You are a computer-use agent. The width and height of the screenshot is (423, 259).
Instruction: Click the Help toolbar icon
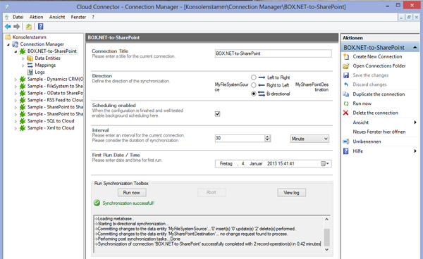pyautogui.click(x=40, y=26)
